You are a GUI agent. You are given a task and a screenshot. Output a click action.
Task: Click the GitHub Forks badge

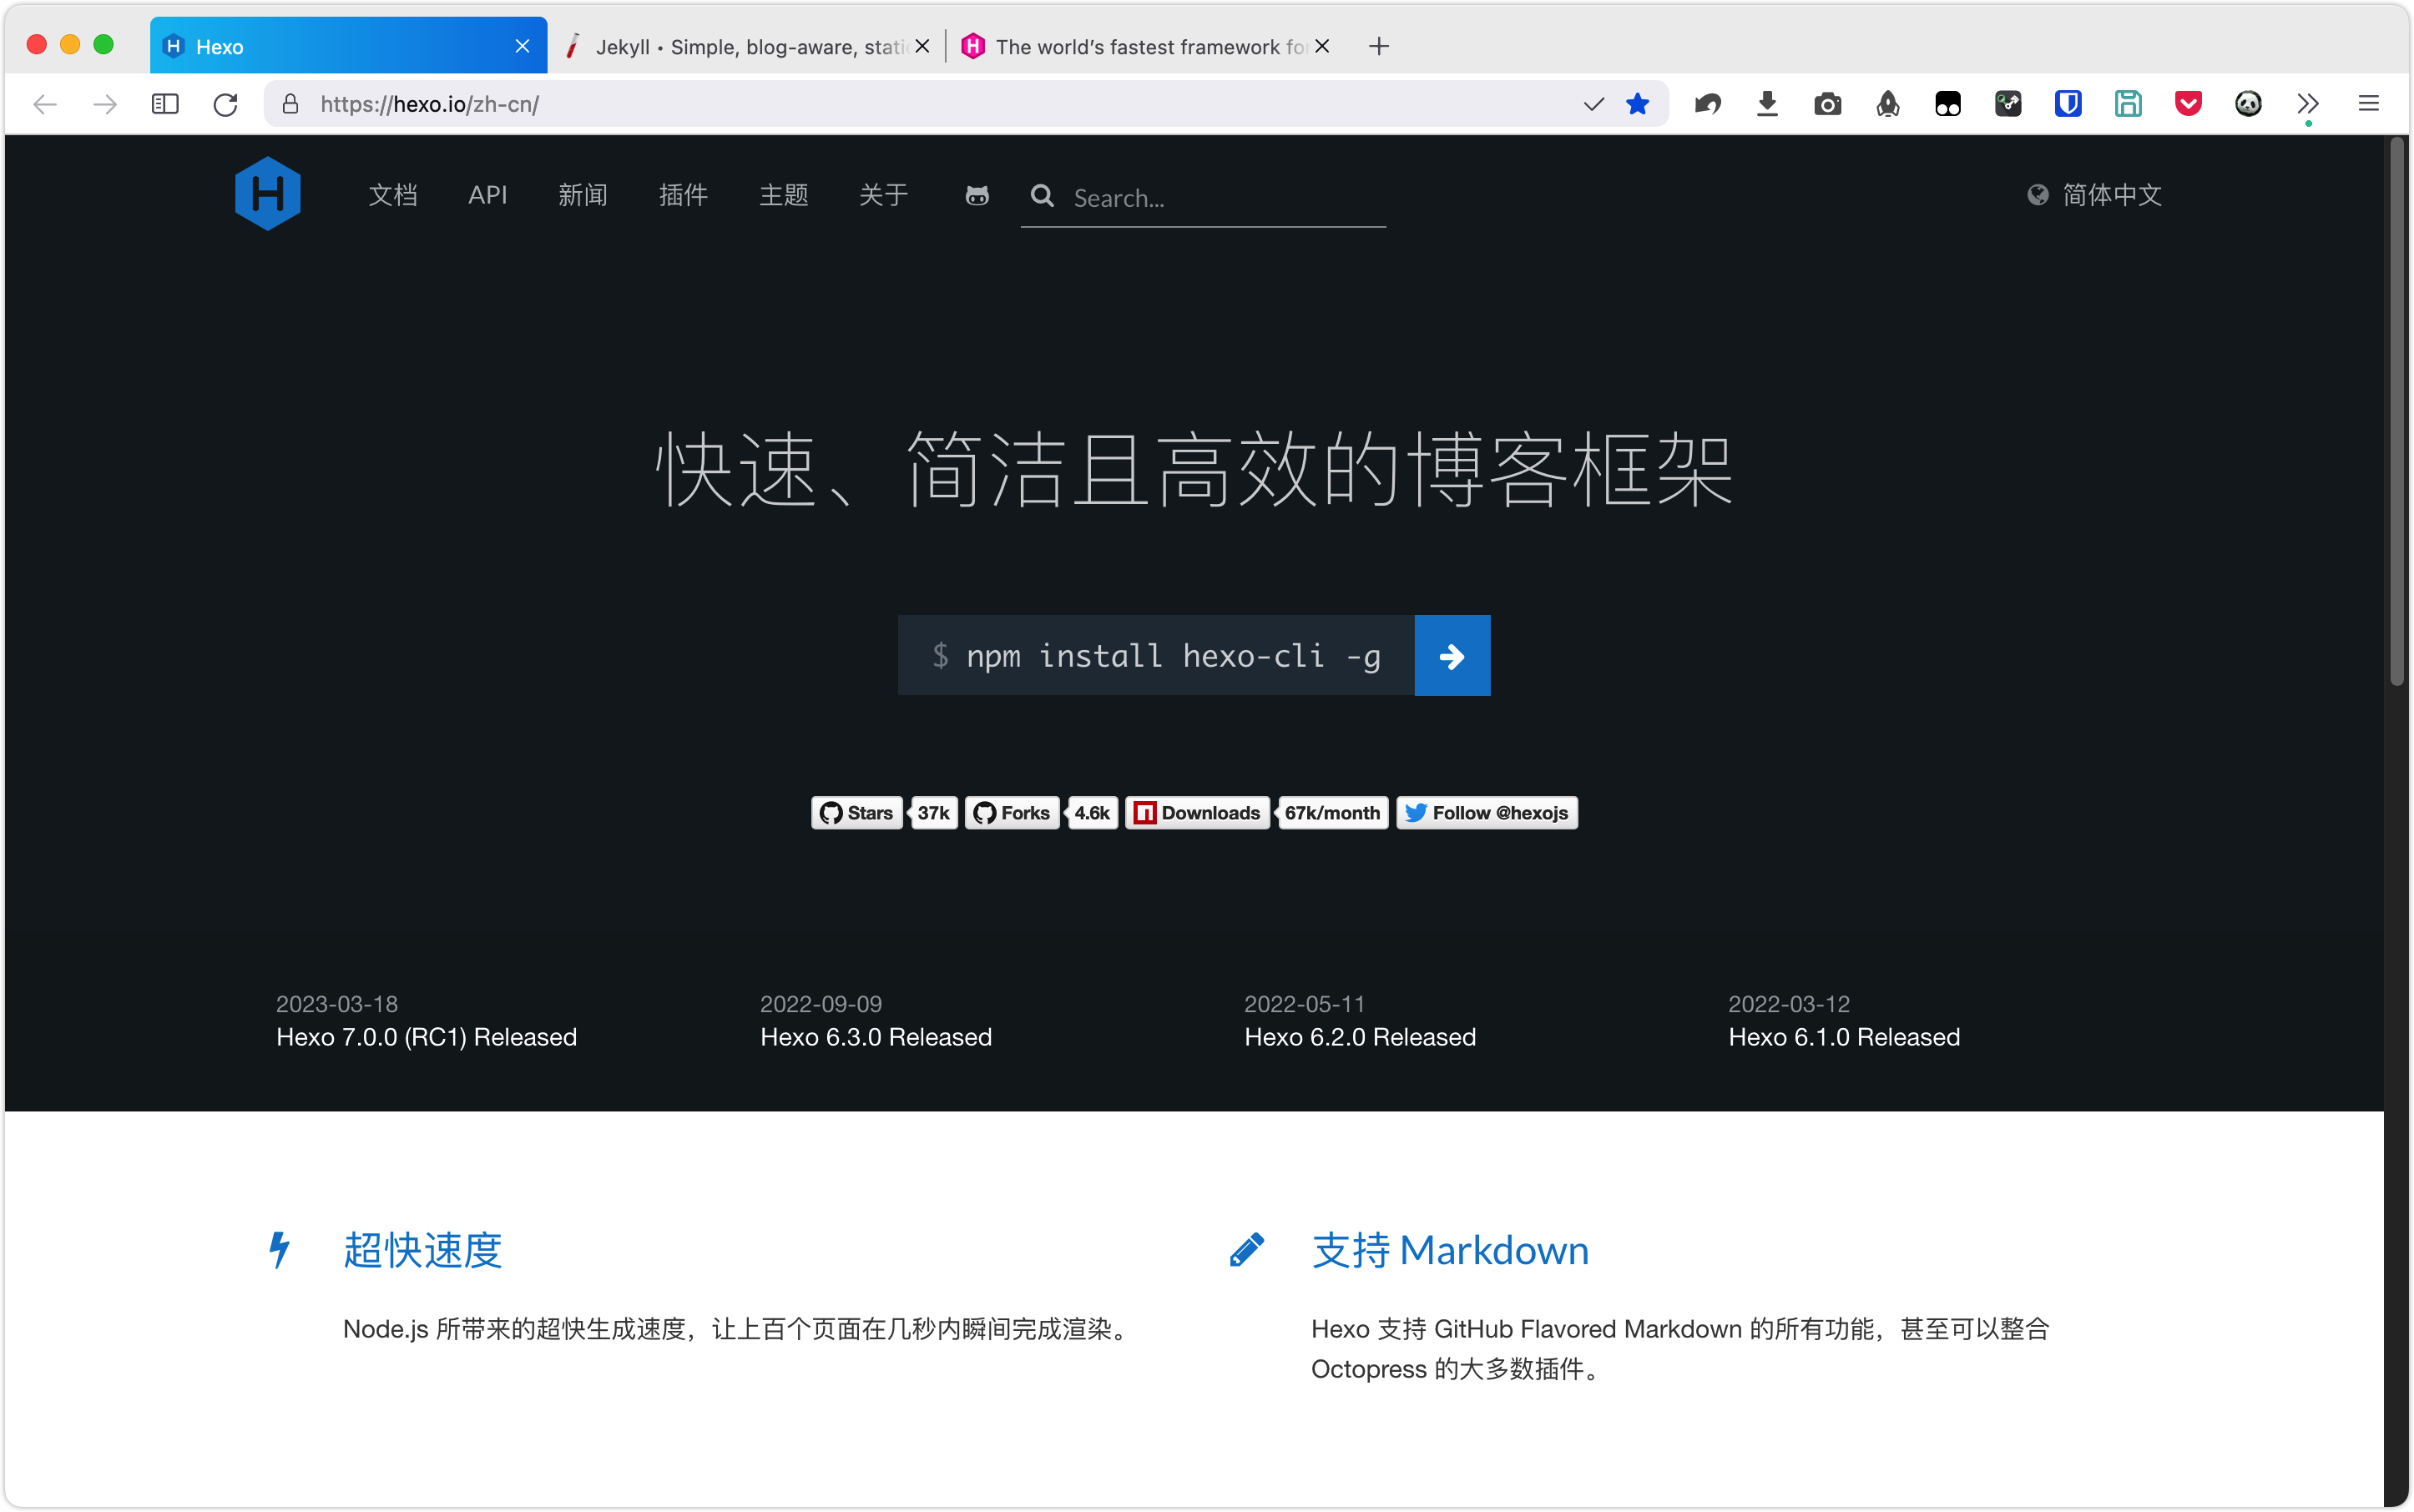tap(1012, 813)
